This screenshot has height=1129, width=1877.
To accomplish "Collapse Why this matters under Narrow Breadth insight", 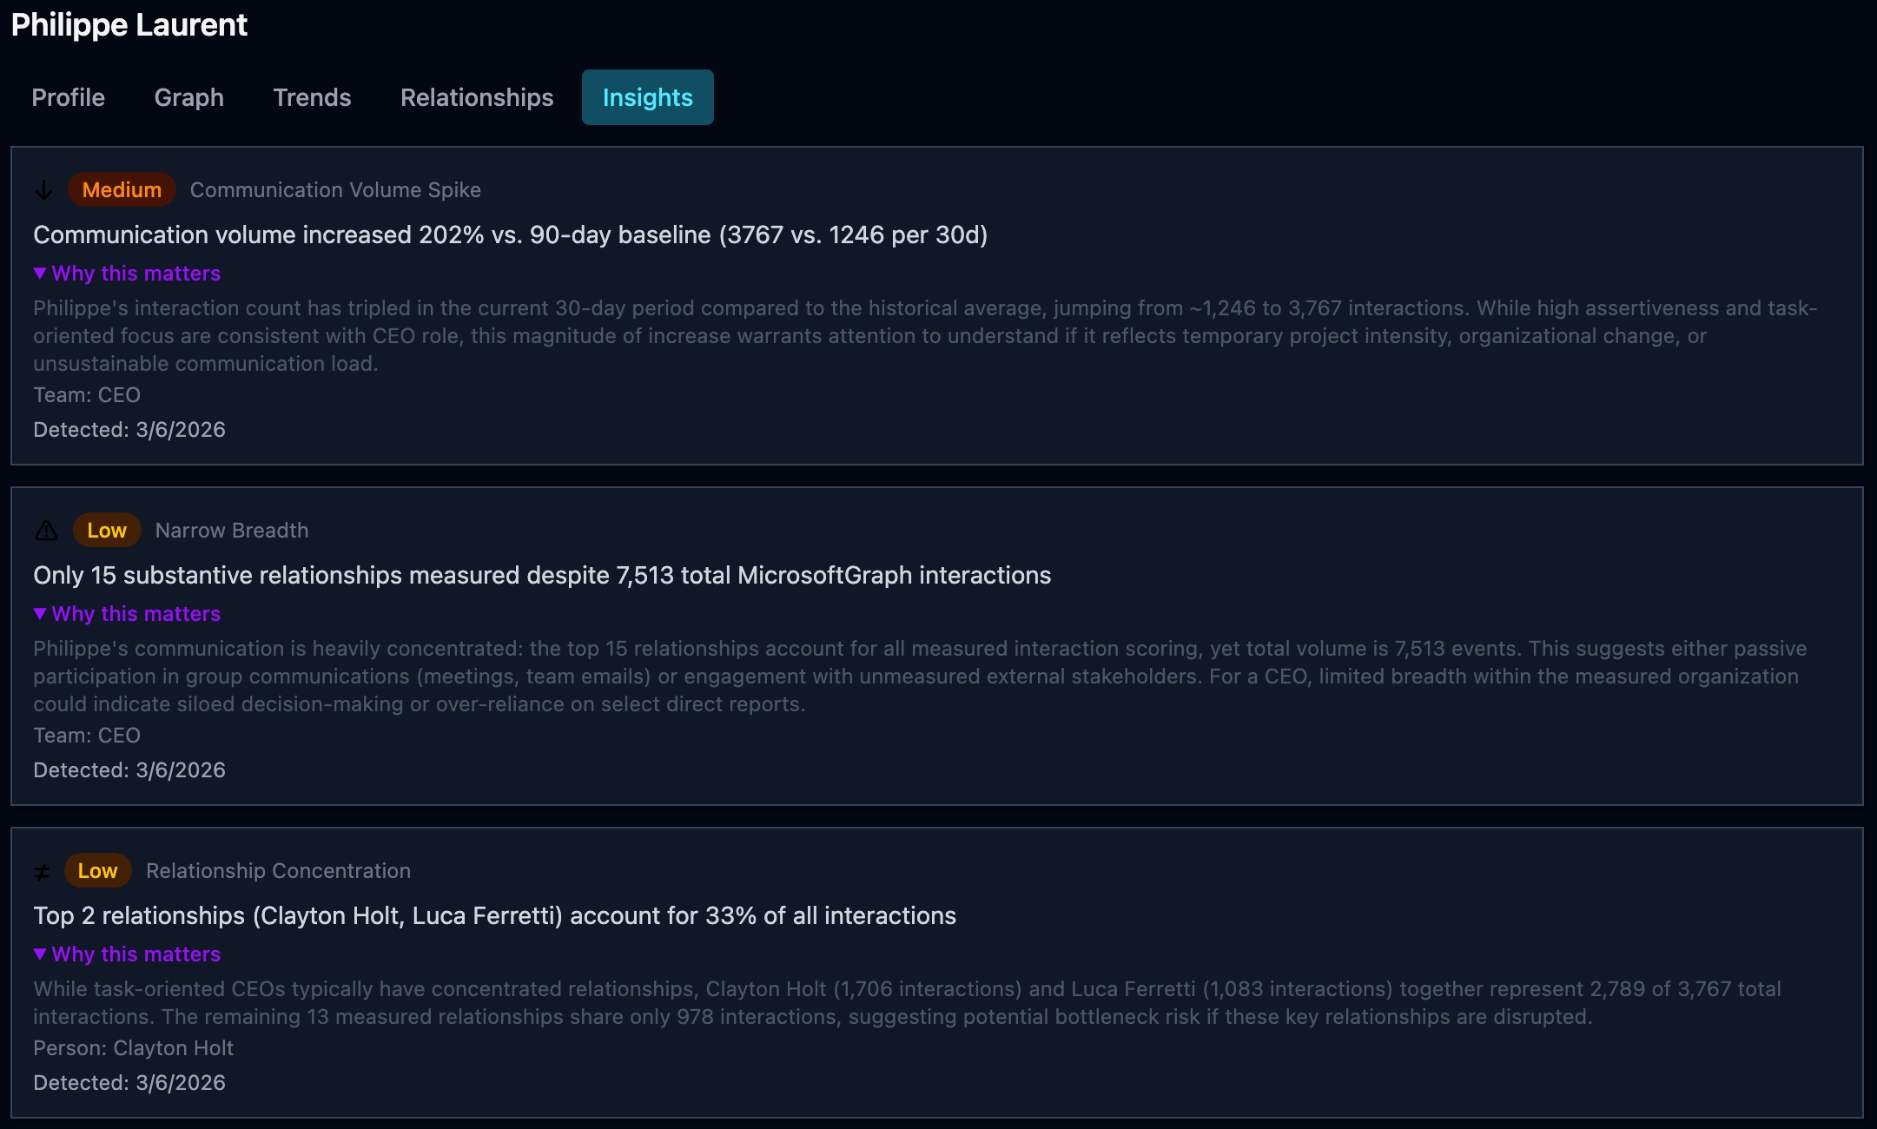I will click(127, 613).
